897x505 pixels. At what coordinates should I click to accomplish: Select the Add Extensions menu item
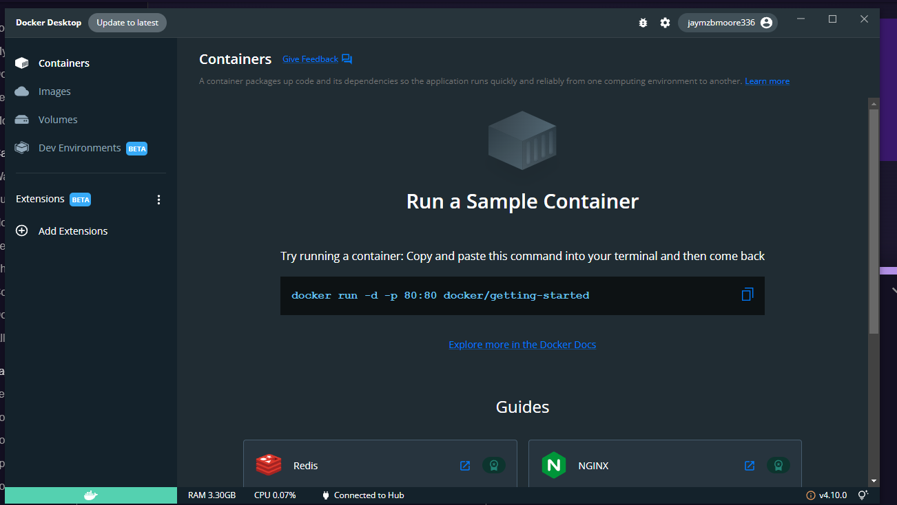(72, 230)
